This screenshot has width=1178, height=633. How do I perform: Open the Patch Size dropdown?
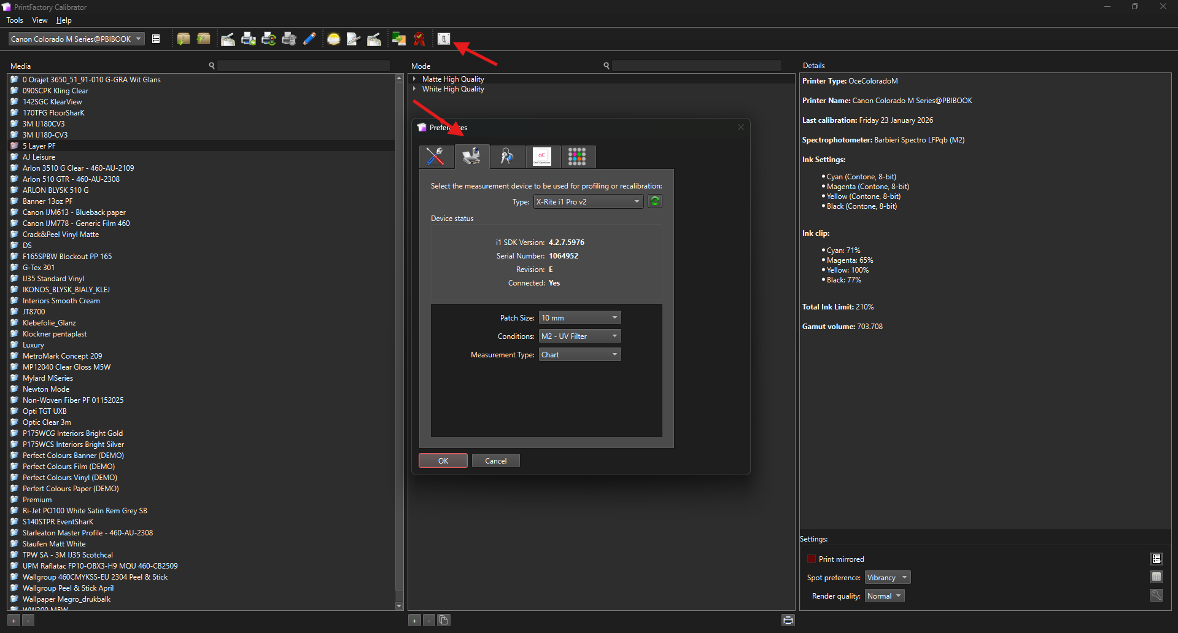tap(579, 318)
